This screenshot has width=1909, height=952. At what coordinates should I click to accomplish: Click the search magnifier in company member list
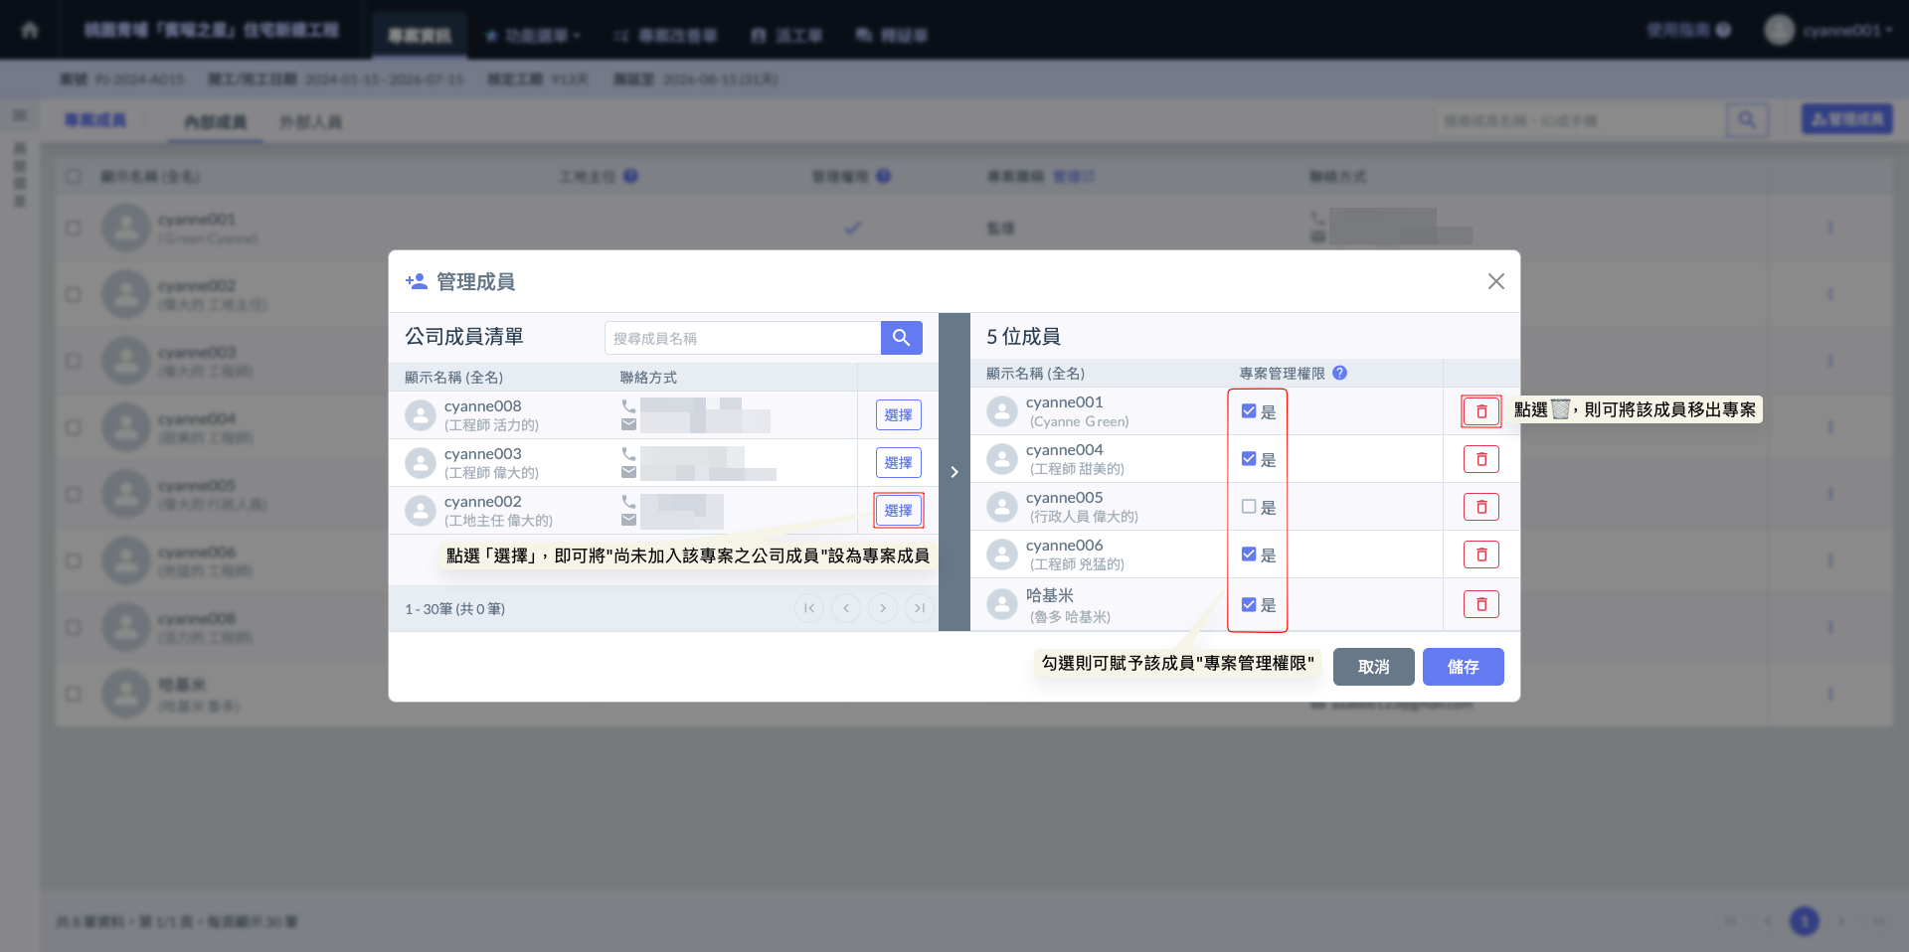pos(901,338)
